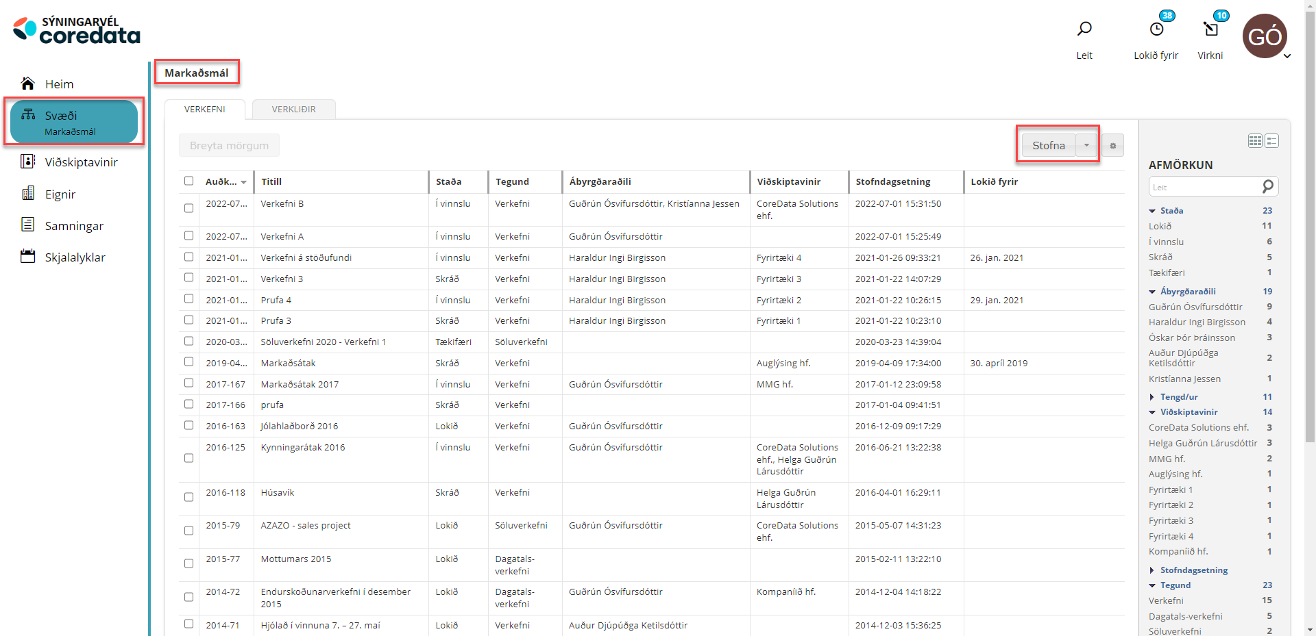The width and height of the screenshot is (1316, 636).
Task: Open the Leit search magnifier icon
Action: coord(1084,29)
